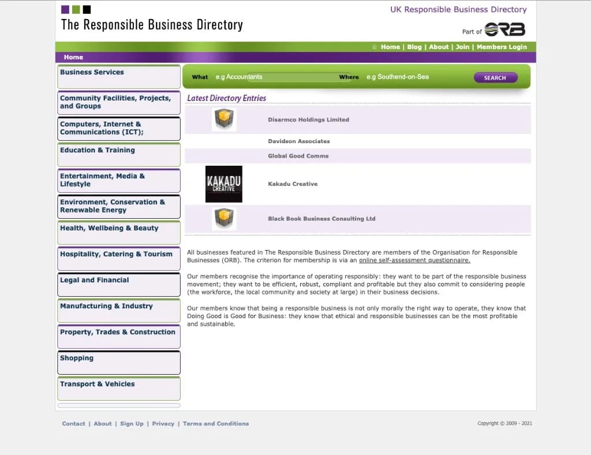Open Disarmco Holdings Limited entry
This screenshot has height=455, width=591.
click(x=308, y=120)
